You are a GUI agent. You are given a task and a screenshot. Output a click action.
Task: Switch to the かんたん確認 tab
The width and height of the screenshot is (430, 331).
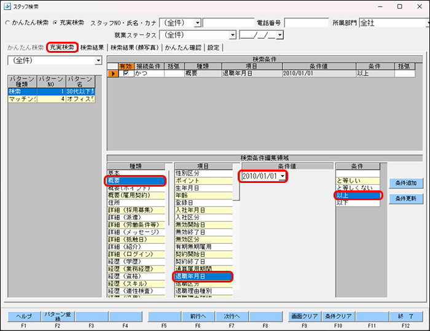pos(183,48)
